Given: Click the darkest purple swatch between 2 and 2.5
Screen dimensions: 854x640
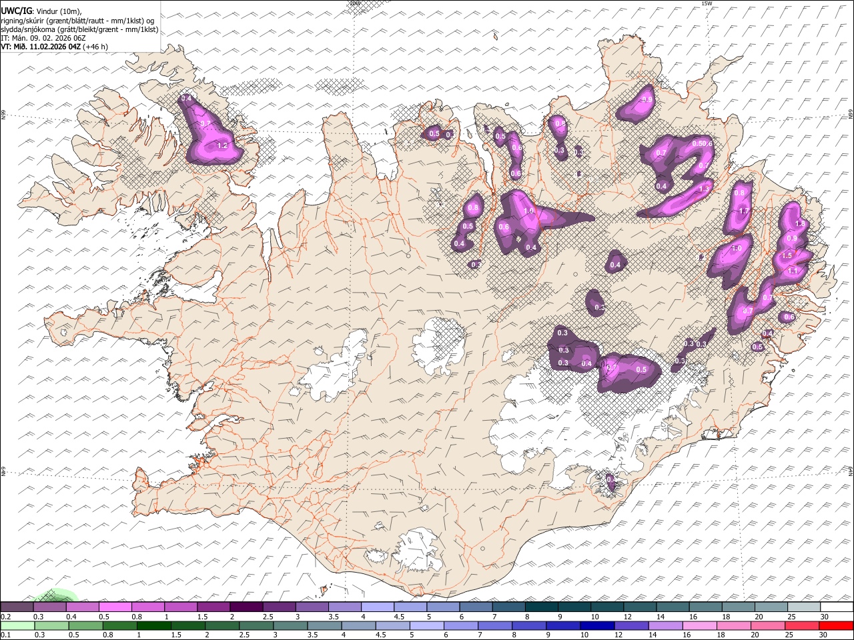Looking at the screenshot, I should click(246, 607).
